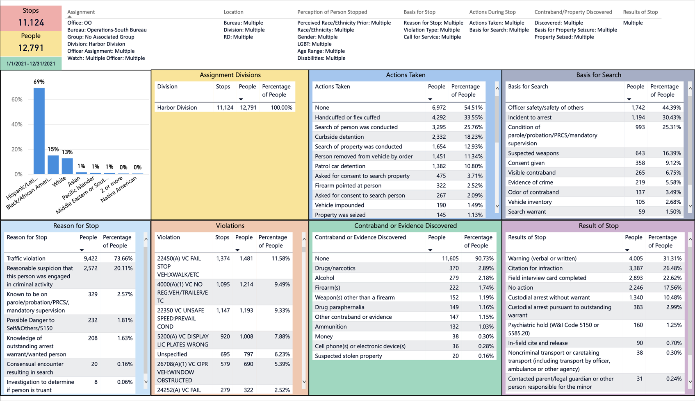Click the scroll-down arrow of Result of Stop table

tap(690, 382)
